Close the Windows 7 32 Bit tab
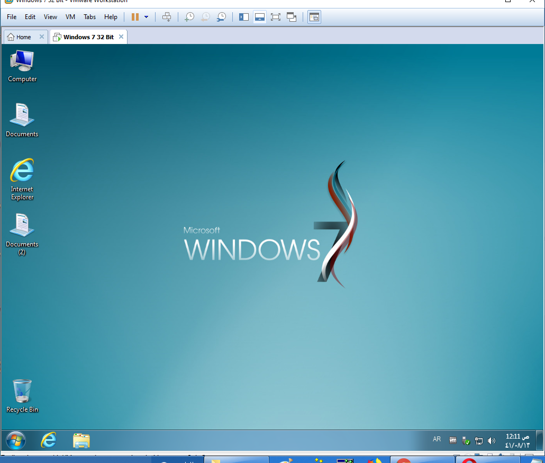Image resolution: width=545 pixels, height=463 pixels. pyautogui.click(x=121, y=37)
